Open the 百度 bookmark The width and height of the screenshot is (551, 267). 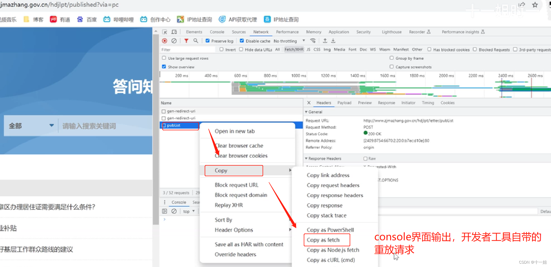pyautogui.click(x=87, y=19)
